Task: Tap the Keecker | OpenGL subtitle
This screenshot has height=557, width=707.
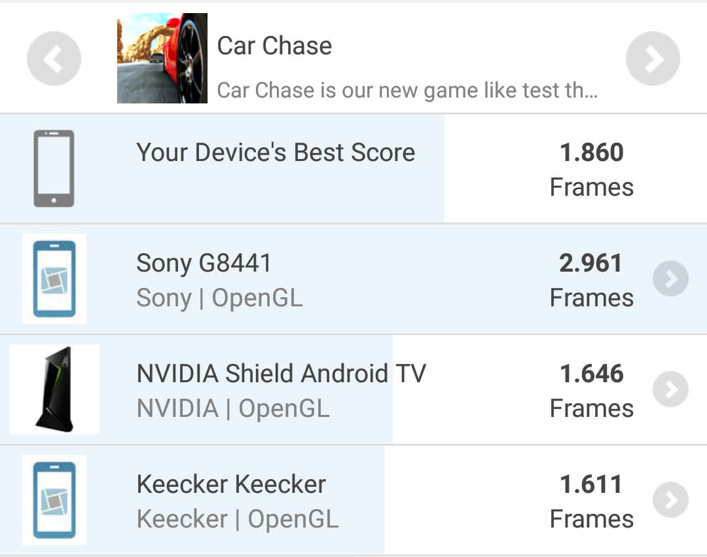Action: [238, 519]
